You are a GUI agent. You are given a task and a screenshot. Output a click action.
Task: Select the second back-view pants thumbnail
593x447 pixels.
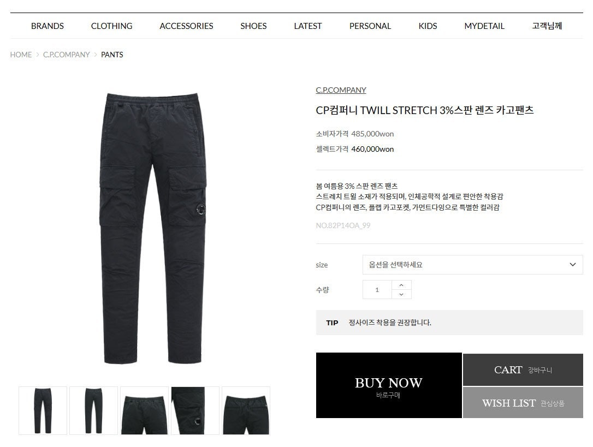point(93,410)
